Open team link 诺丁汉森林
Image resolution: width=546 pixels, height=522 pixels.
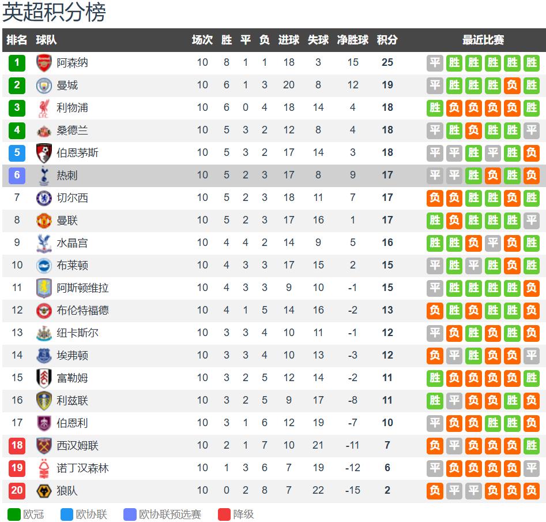(82, 468)
